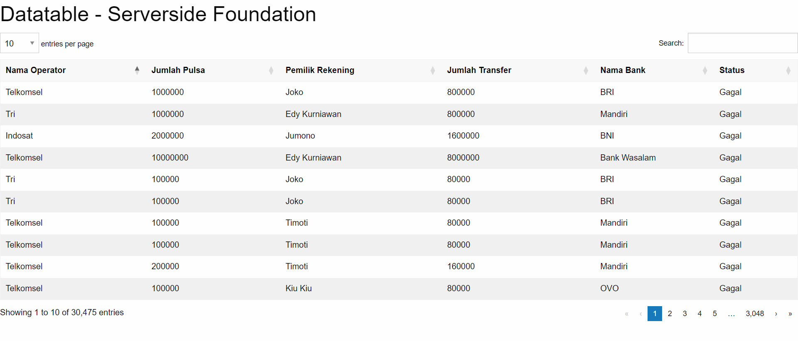Sort by Nama Bank column arrow
This screenshot has height=341, width=798.
pyautogui.click(x=705, y=70)
